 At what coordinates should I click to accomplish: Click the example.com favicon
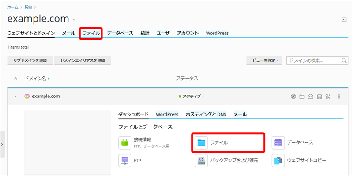coord(27,96)
